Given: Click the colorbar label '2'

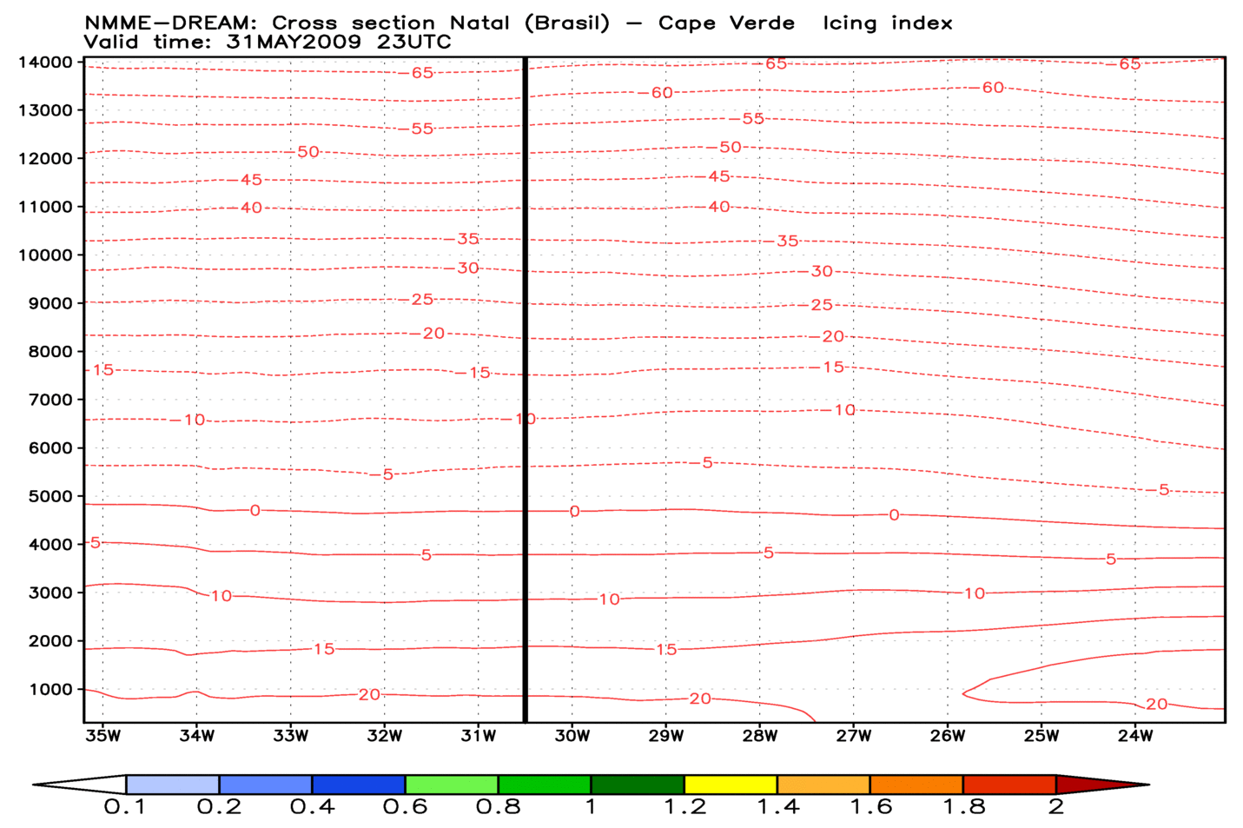Looking at the screenshot, I should tap(1056, 807).
